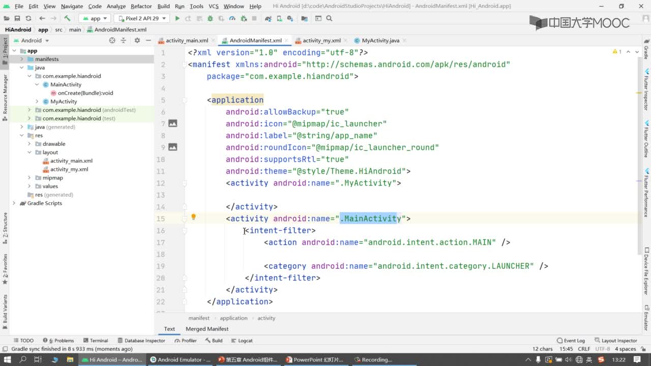The image size is (651, 366).
Task: Open the Android project view dropdown
Action: [31, 40]
